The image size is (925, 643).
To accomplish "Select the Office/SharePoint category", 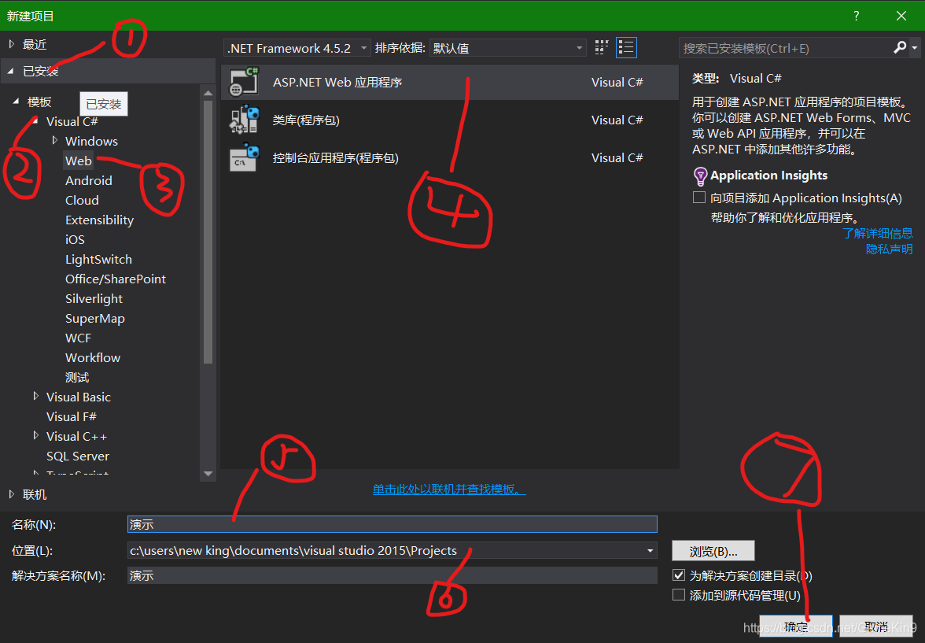I will click(115, 279).
